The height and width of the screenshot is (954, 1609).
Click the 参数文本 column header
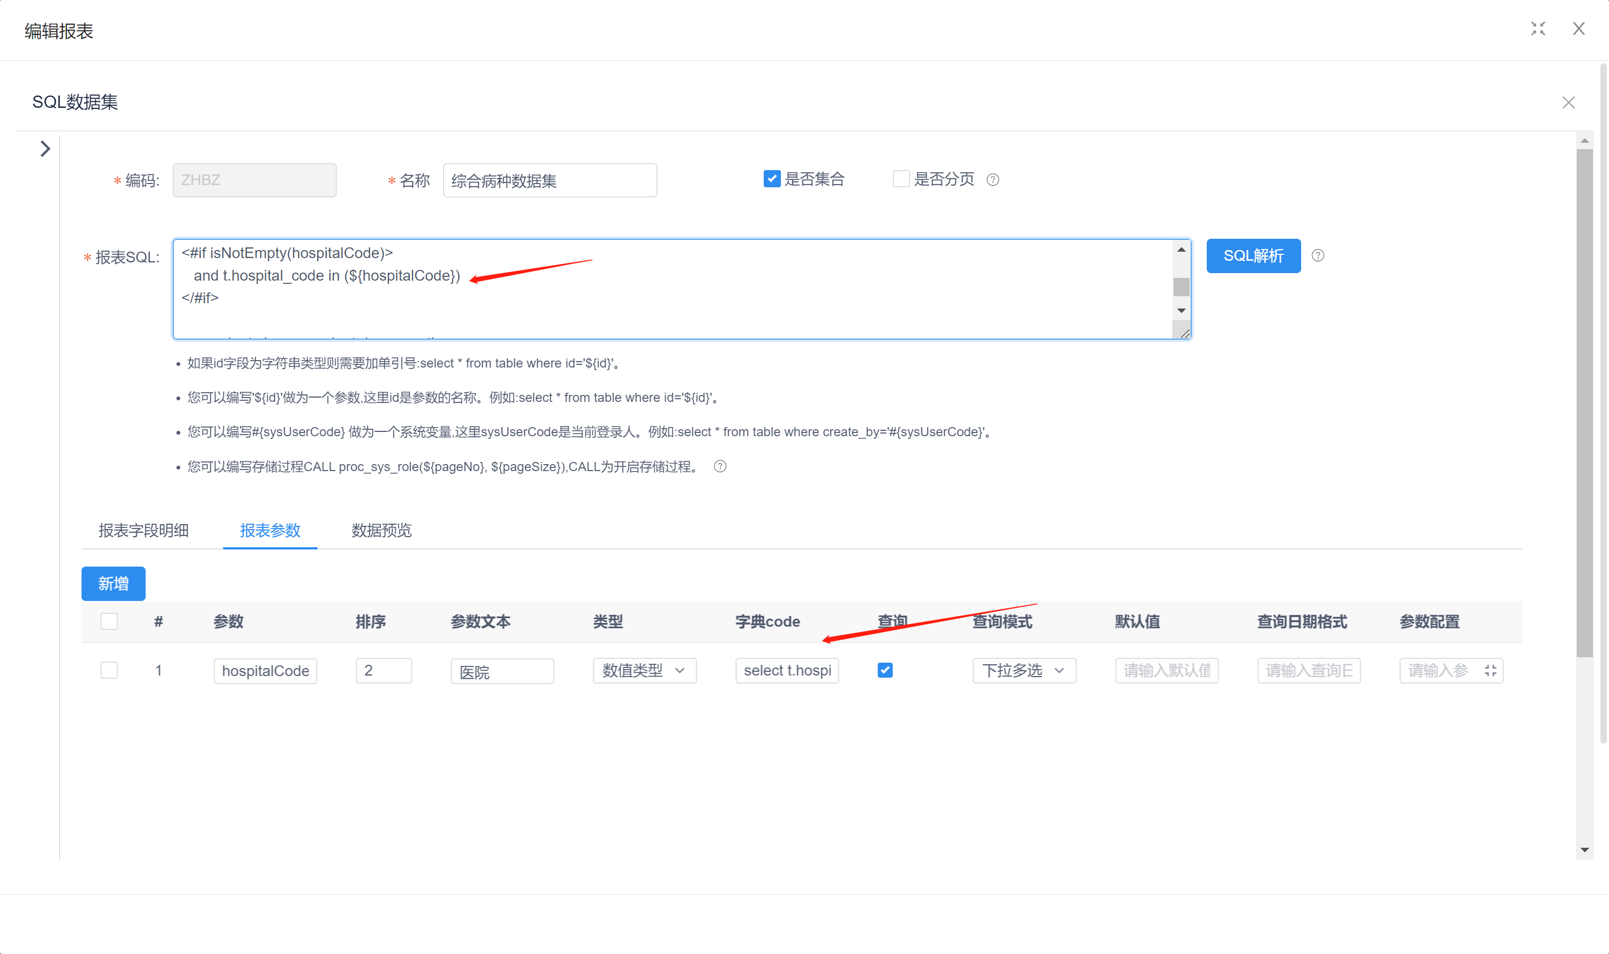click(481, 622)
